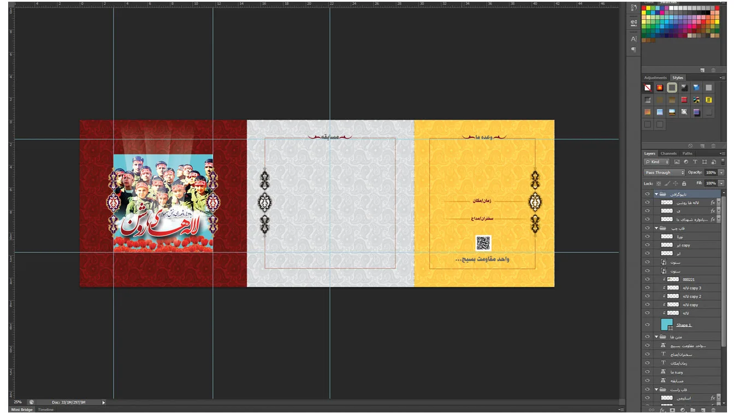Click the lock position icon

676,184
